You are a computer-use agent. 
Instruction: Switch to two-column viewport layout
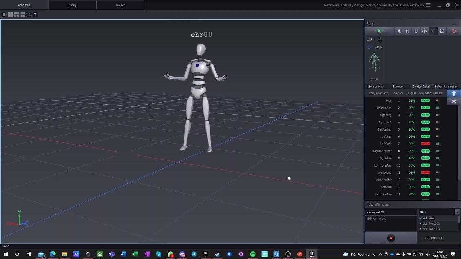10,14
